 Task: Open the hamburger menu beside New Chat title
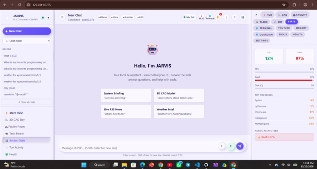point(62,17)
